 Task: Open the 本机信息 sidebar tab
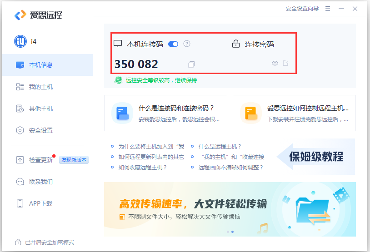click(48, 65)
